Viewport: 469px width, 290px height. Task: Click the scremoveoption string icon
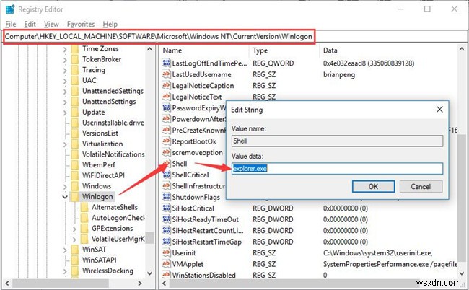coord(166,152)
